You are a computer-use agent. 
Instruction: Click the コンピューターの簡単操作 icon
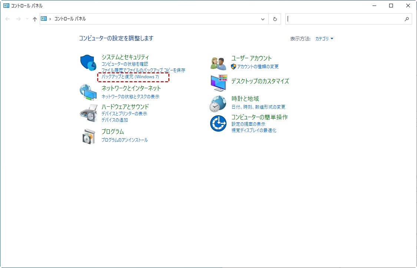(x=218, y=123)
